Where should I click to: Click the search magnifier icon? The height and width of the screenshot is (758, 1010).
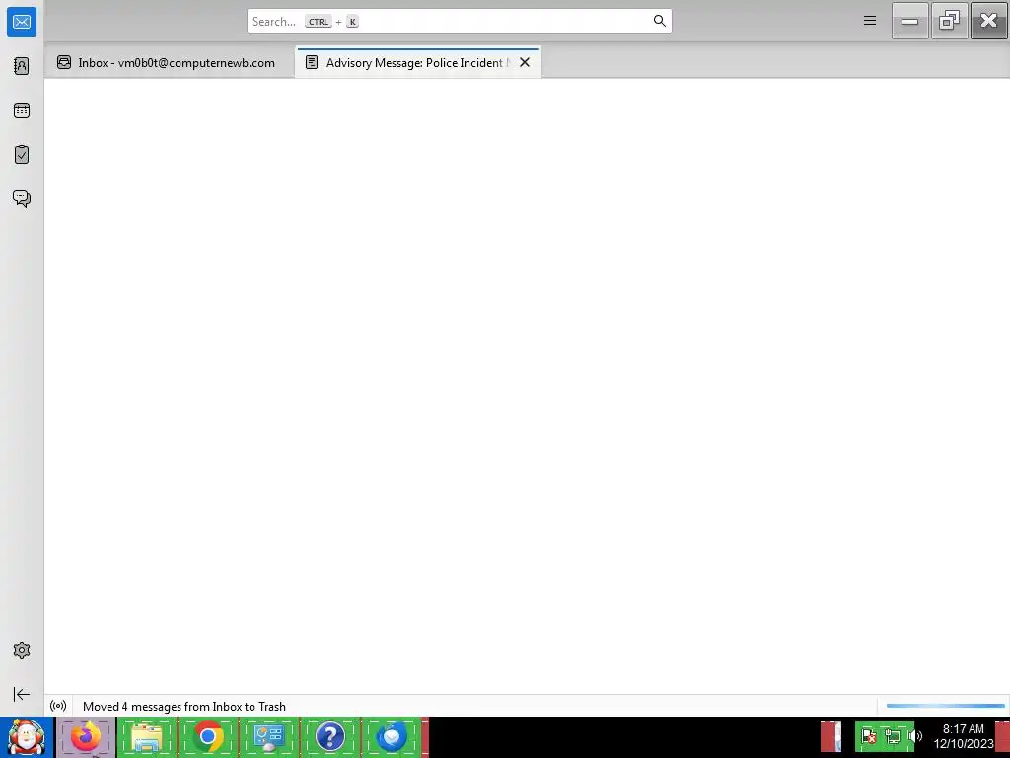click(x=659, y=22)
